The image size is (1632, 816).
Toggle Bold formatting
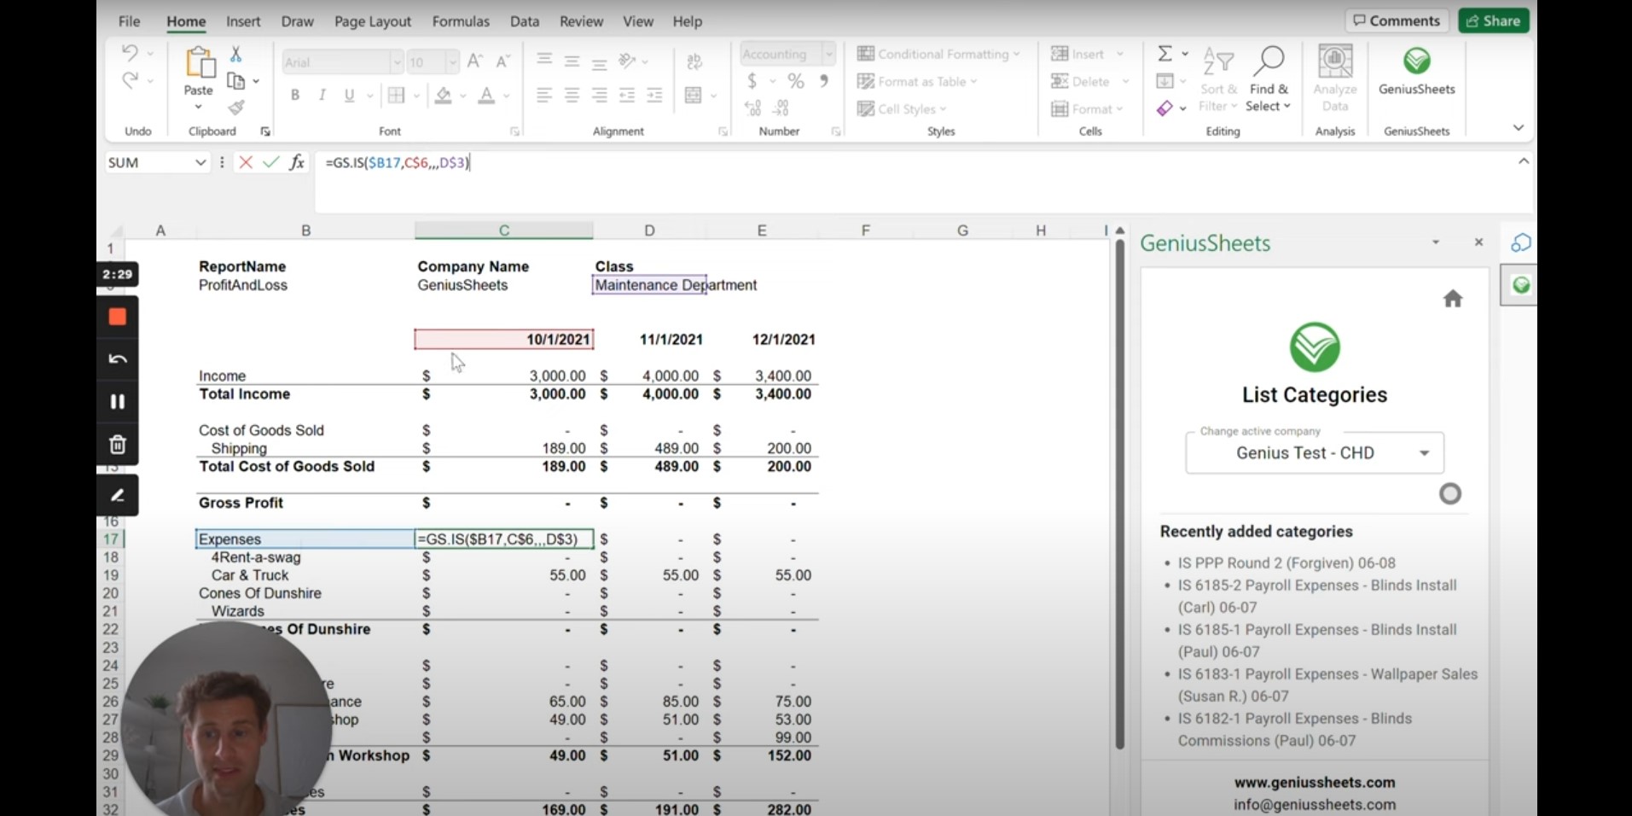tap(294, 96)
